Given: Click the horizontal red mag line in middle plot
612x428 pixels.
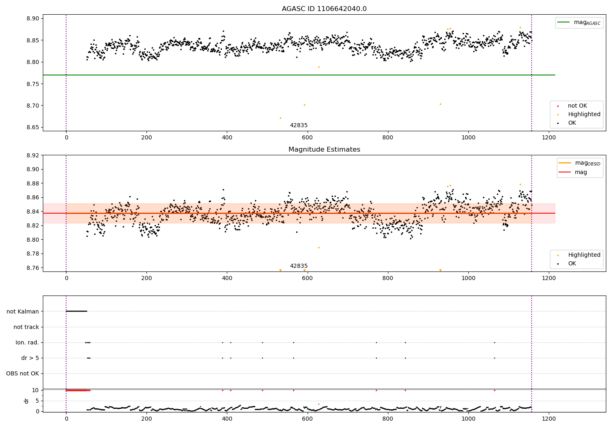Looking at the screenshot, I should pyautogui.click(x=299, y=213).
